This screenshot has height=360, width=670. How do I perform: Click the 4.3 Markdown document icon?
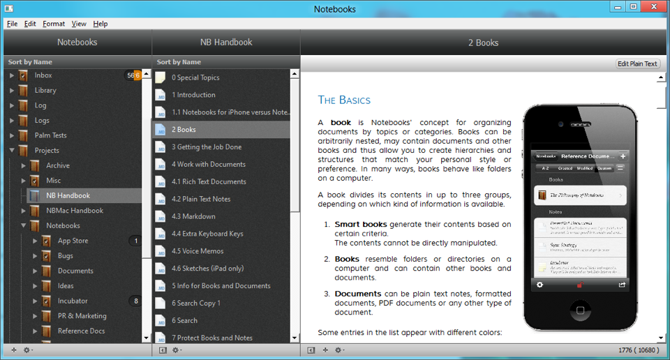click(x=161, y=216)
